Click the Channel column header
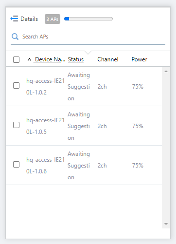This screenshot has height=244, width=176. pos(108,59)
